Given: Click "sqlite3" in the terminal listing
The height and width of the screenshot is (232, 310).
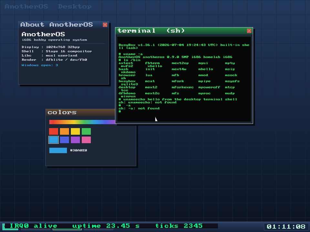Looking at the screenshot, I should click(129, 84).
